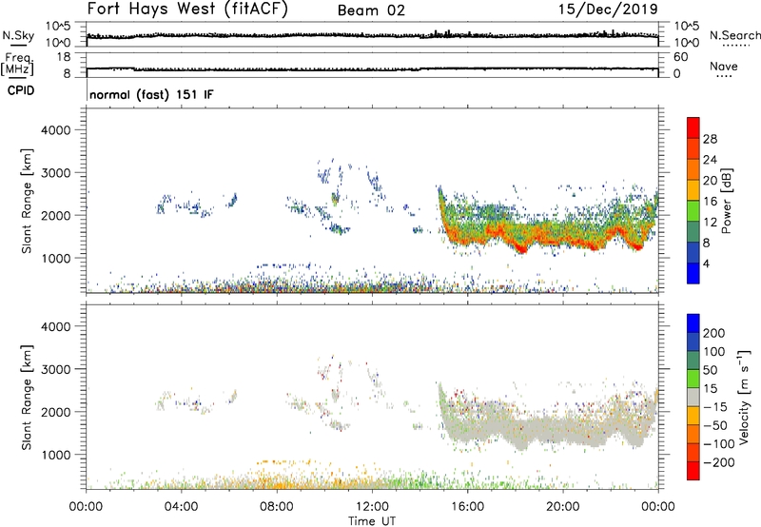Click the plot title "Fort Hays West (fitACF)"

(x=187, y=10)
